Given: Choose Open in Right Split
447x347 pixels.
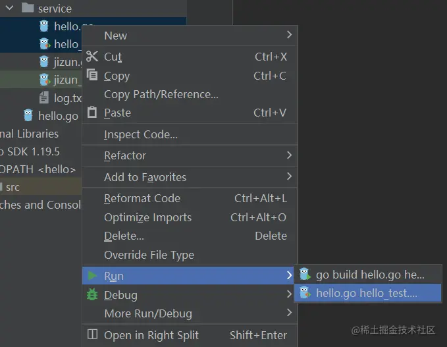Looking at the screenshot, I should click(190, 335).
